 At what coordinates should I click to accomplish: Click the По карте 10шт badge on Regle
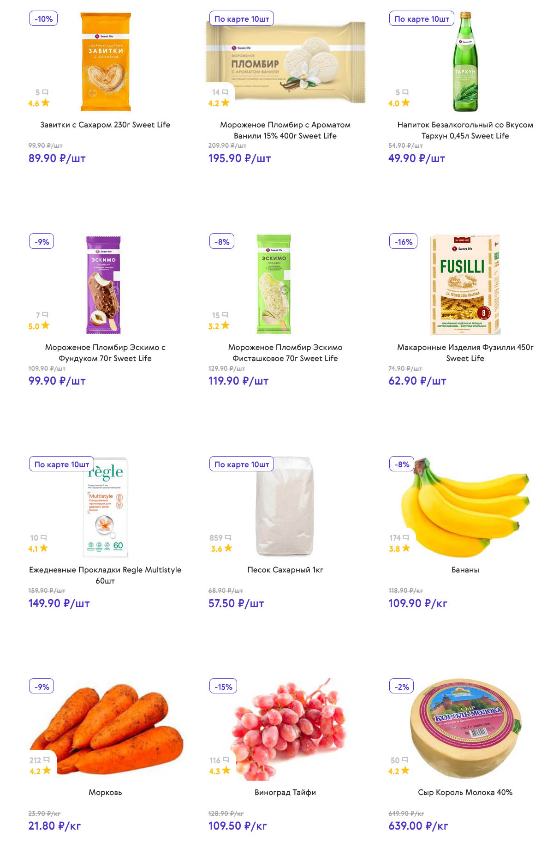[62, 464]
